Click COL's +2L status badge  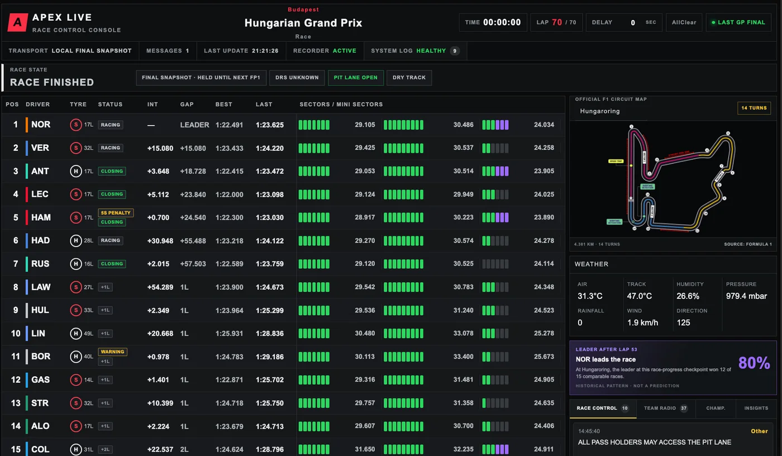click(x=105, y=449)
